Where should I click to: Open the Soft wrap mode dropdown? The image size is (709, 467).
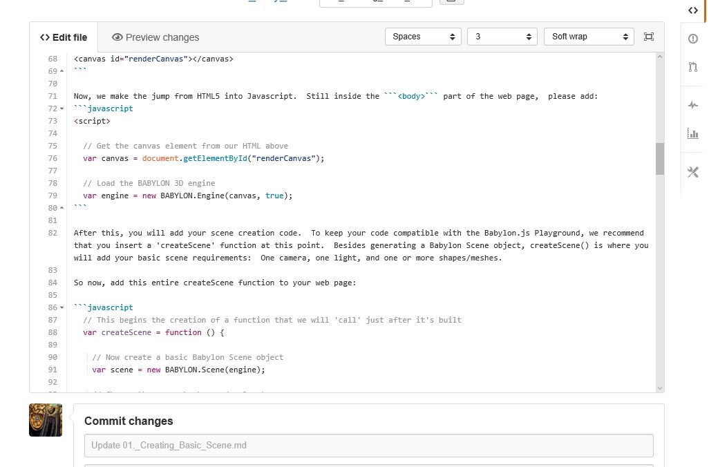[x=589, y=37]
